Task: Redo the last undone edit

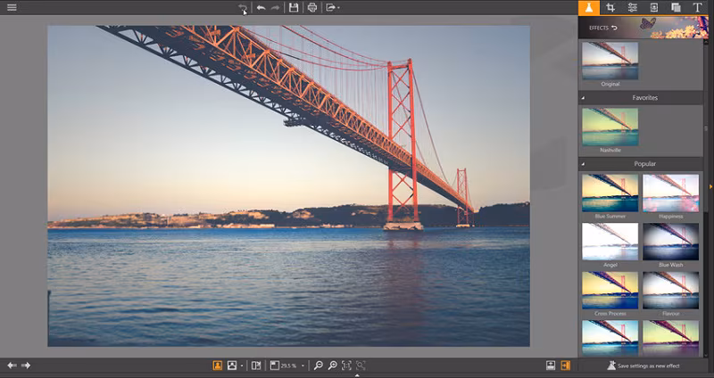Action: tap(275, 7)
